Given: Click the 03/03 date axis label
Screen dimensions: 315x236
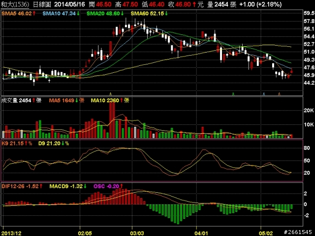Looking at the screenshot, I should [137, 233].
